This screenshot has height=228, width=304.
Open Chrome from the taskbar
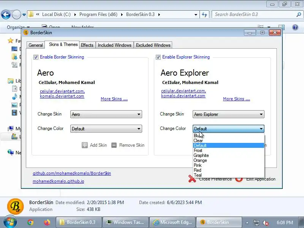tap(30, 222)
